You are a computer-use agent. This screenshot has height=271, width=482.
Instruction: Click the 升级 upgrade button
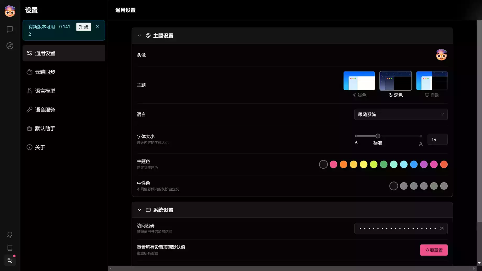[84, 27]
